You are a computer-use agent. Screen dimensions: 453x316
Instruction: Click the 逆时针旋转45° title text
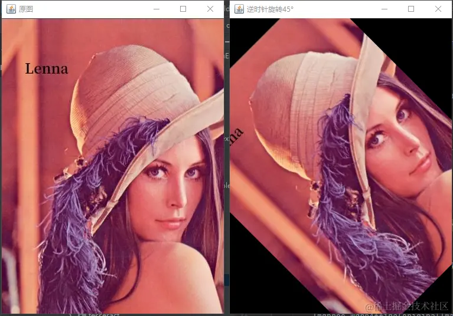(270, 9)
